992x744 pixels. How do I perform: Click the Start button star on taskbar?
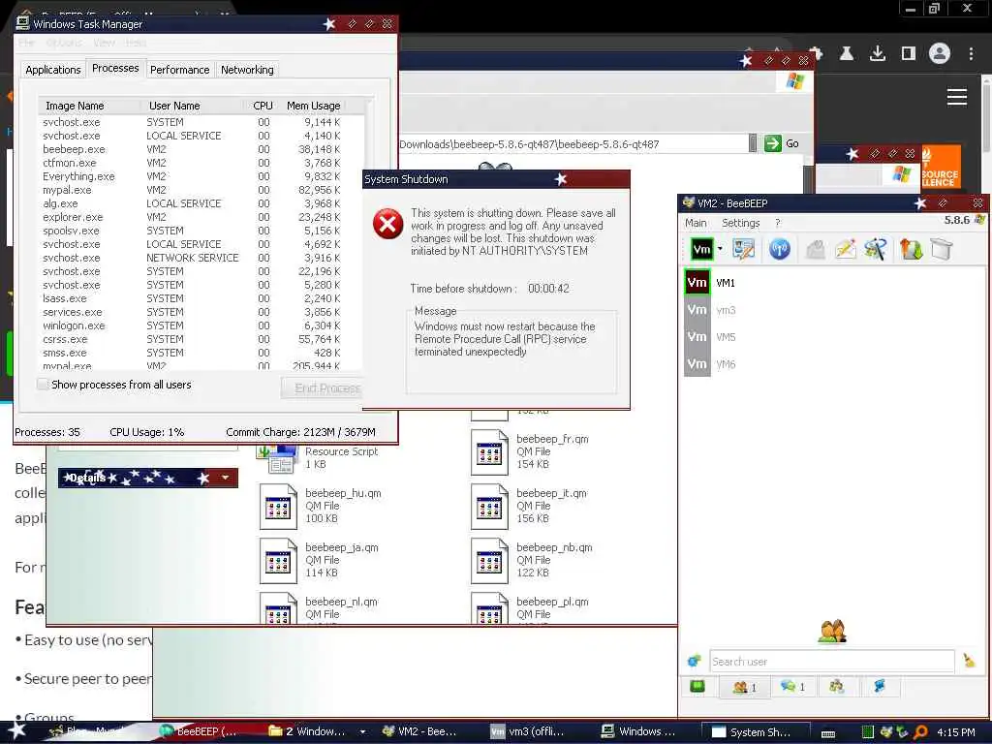(16, 730)
